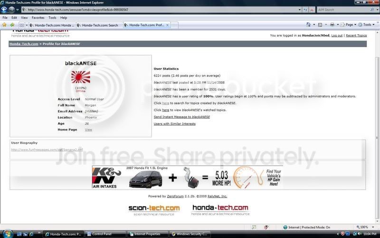Click the Windows Start orb
Image resolution: width=380 pixels, height=238 pixels.
(x=7, y=234)
